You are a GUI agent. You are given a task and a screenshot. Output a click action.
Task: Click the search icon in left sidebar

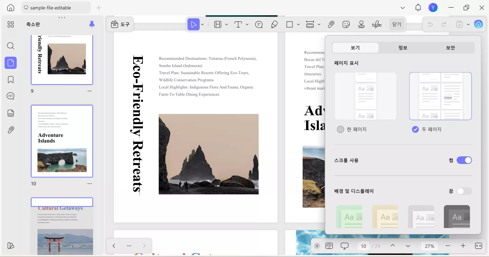pos(10,46)
